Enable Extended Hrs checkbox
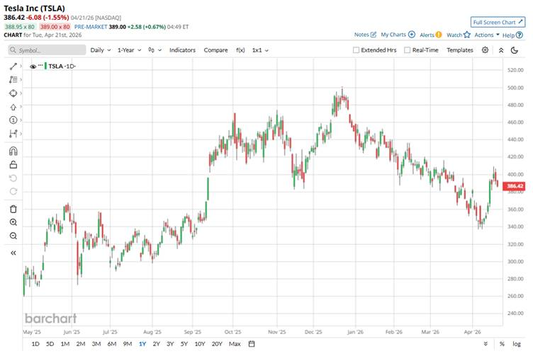The height and width of the screenshot is (356, 533). coord(356,50)
